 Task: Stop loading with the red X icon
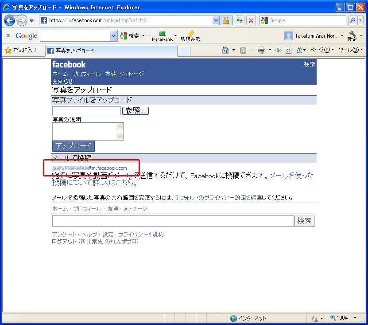pyautogui.click(x=251, y=20)
